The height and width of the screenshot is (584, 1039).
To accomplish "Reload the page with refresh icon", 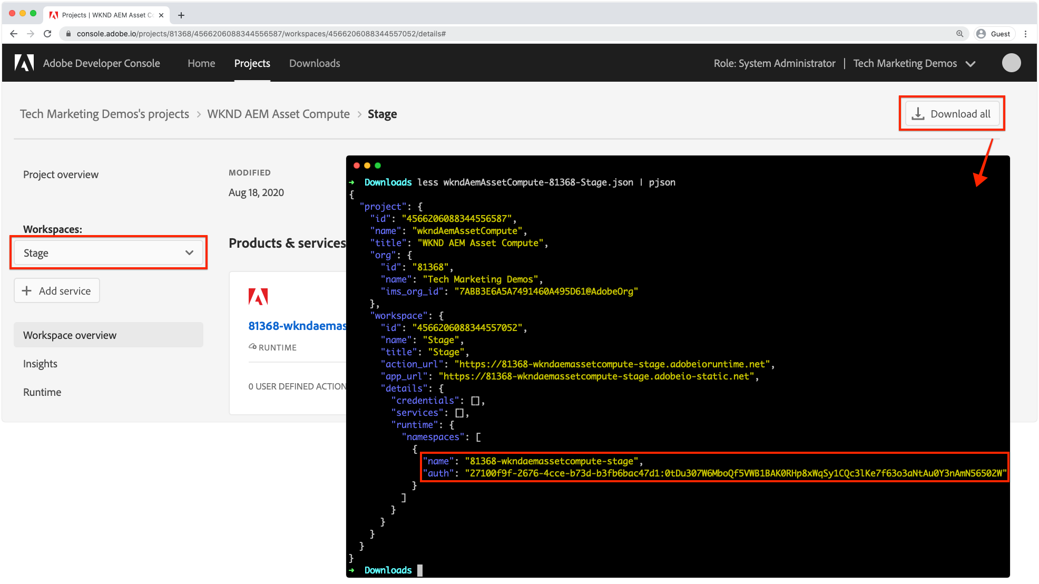I will (47, 34).
